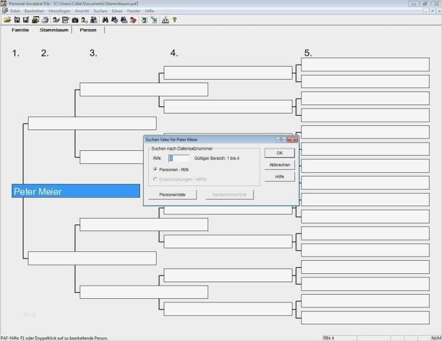The width and height of the screenshot is (442, 341).
Task: Open the Datei menu
Action: [15, 11]
